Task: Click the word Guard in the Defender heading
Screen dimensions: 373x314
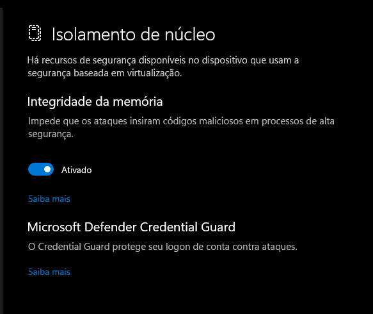Action: [218, 227]
